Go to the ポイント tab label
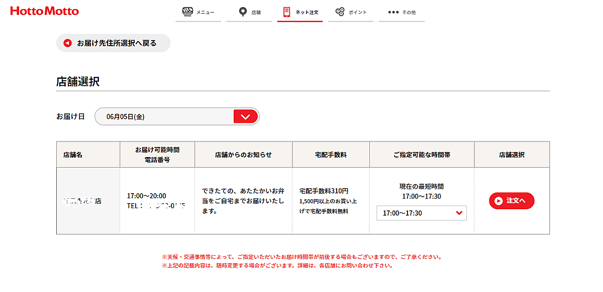Viewport: 603px width, 292px height. coord(358,12)
